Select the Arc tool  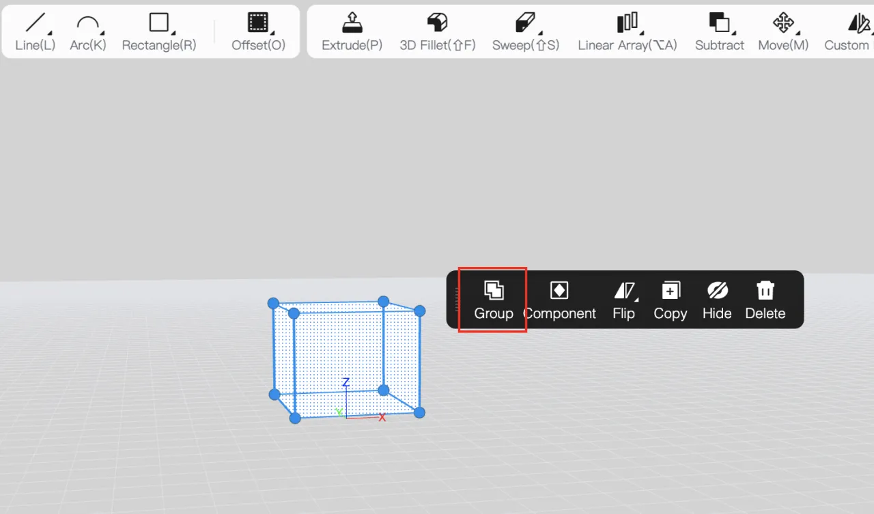(87, 31)
